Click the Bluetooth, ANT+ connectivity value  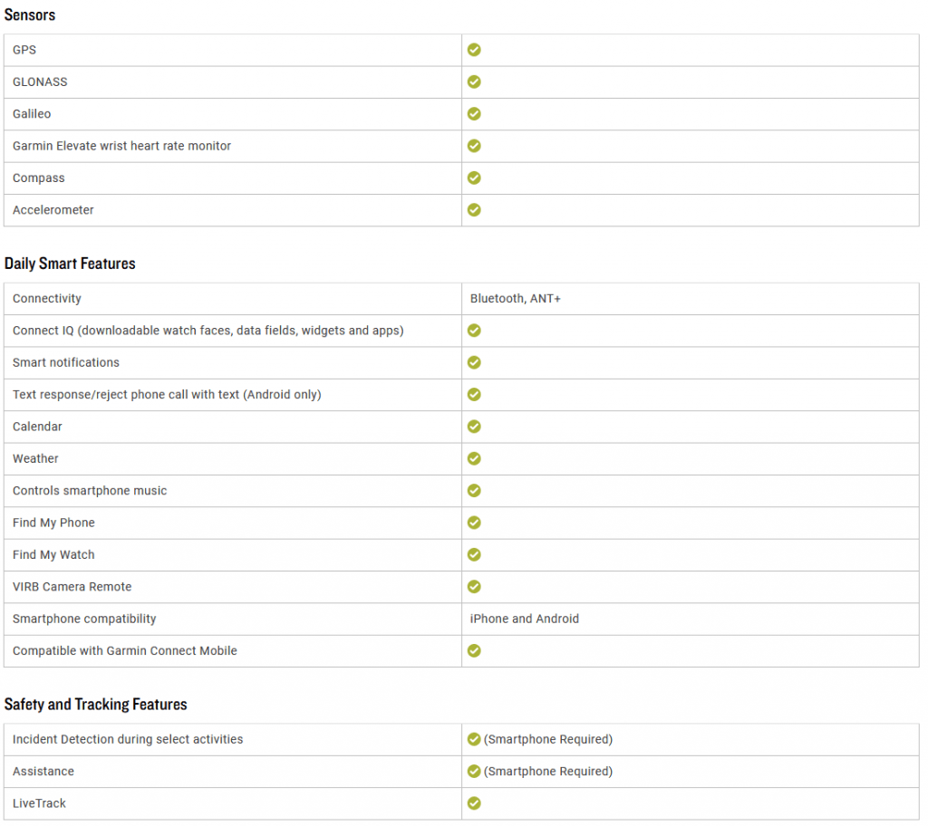[x=515, y=298]
